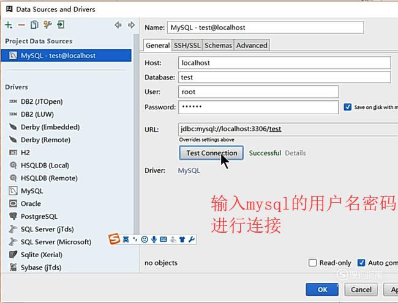This screenshot has height=303, width=398.
Task: Enable the Read-only checkbox
Action: pos(312,263)
